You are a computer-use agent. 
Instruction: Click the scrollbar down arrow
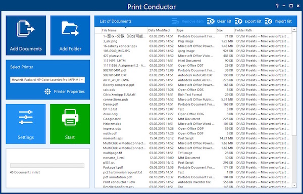pos(294,185)
